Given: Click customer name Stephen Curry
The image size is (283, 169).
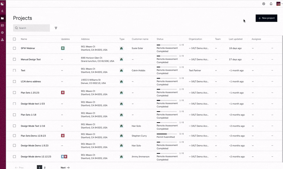Looking at the screenshot, I should click(x=139, y=136).
